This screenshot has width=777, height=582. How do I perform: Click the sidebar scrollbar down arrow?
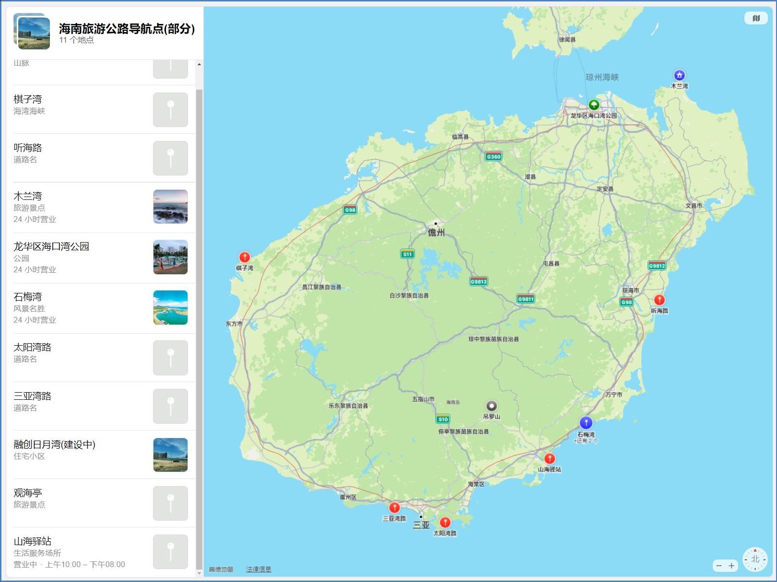pyautogui.click(x=200, y=573)
